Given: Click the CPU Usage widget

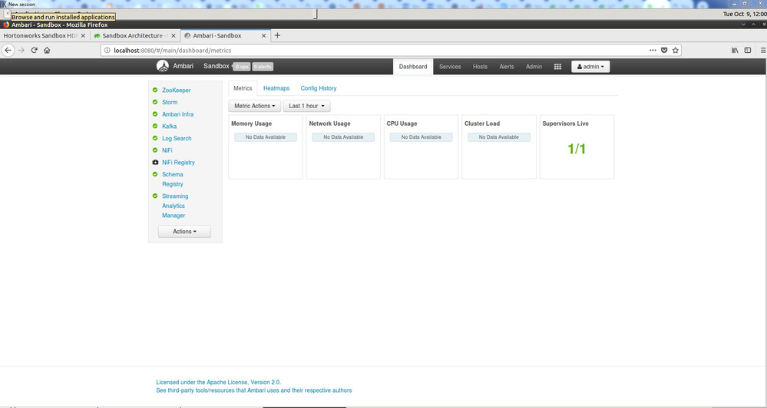Looking at the screenshot, I should [x=422, y=146].
